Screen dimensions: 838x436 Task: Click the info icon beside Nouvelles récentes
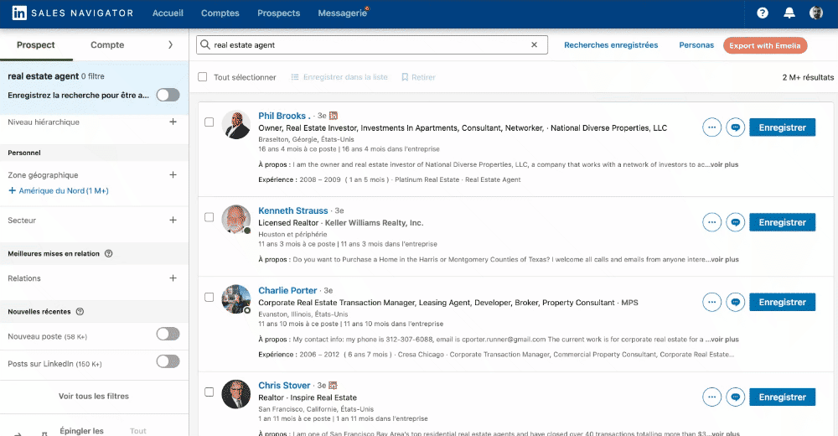click(x=80, y=311)
